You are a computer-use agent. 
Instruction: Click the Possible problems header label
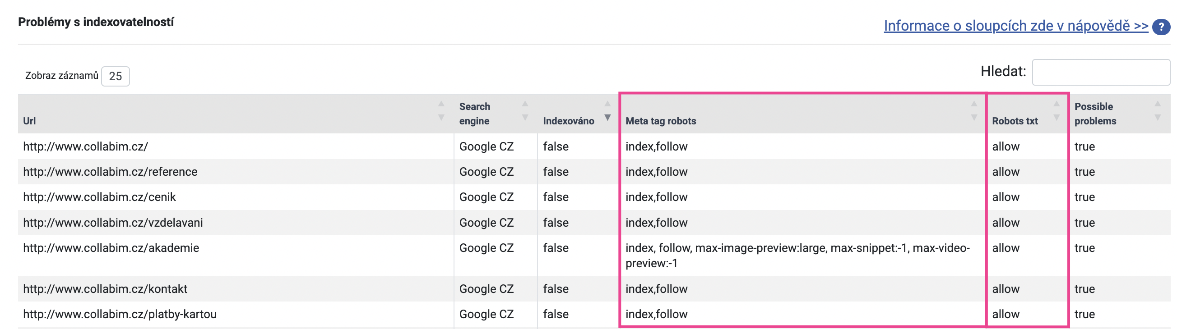coord(1095,114)
